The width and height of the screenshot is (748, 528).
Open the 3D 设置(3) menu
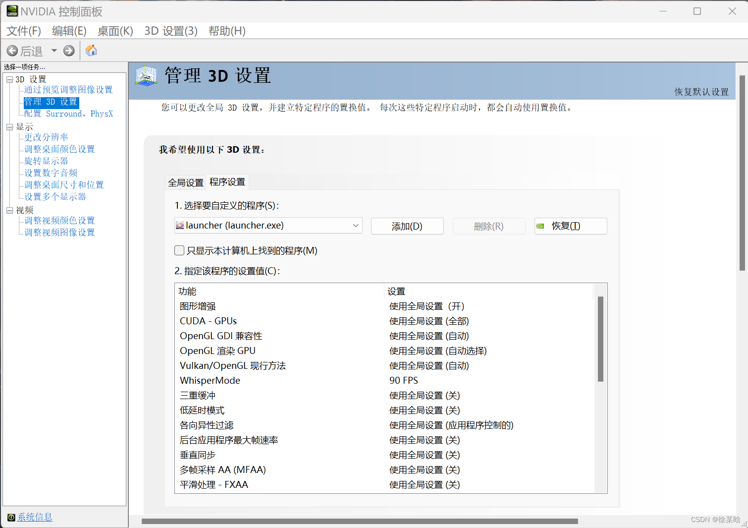pyautogui.click(x=171, y=31)
